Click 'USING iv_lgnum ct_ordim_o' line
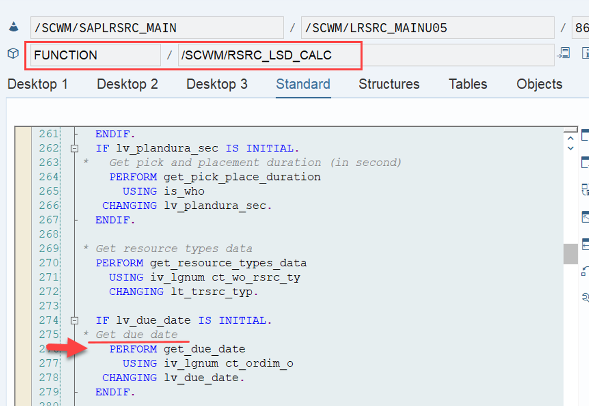The image size is (589, 406). pos(208,363)
